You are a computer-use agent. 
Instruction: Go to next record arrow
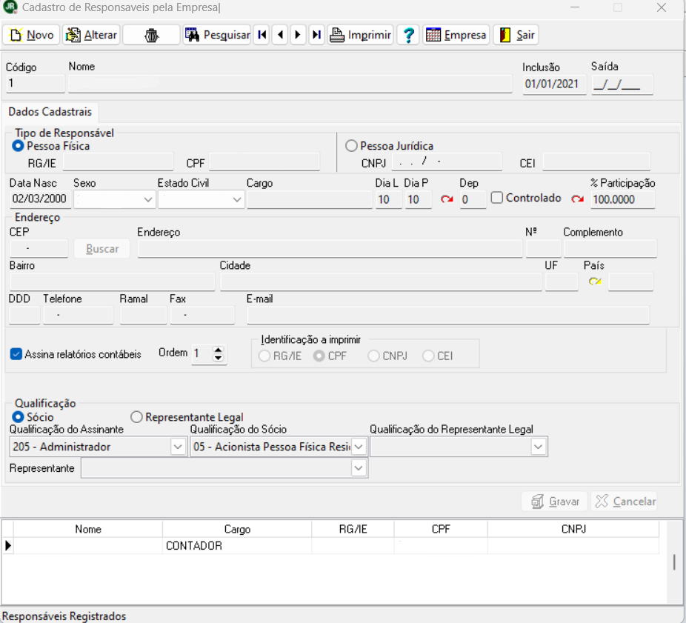pyautogui.click(x=298, y=35)
